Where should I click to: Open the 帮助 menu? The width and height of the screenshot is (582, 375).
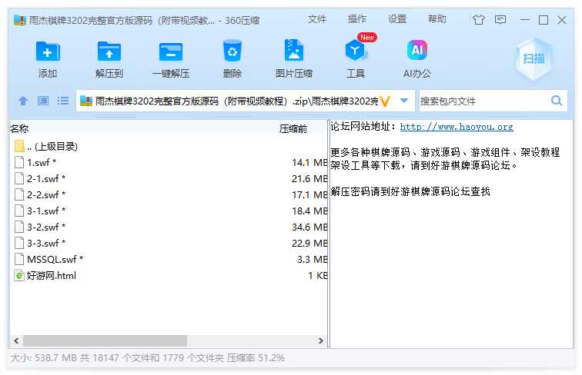tap(437, 19)
